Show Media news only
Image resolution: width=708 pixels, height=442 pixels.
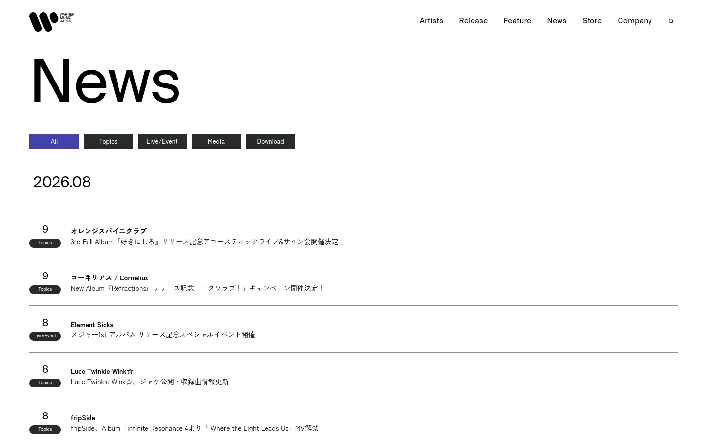click(x=216, y=141)
